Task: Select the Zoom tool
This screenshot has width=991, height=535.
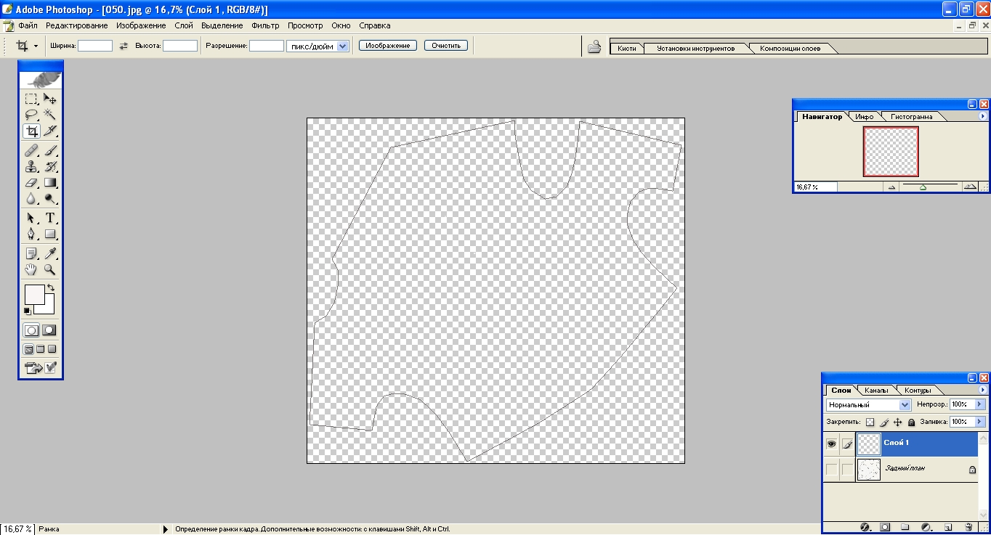Action: click(50, 269)
